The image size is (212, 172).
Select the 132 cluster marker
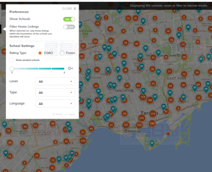point(152,123)
